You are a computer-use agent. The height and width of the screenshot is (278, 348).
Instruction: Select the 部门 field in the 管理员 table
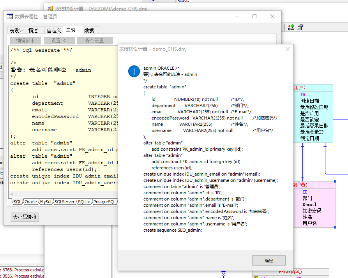coord(307,198)
